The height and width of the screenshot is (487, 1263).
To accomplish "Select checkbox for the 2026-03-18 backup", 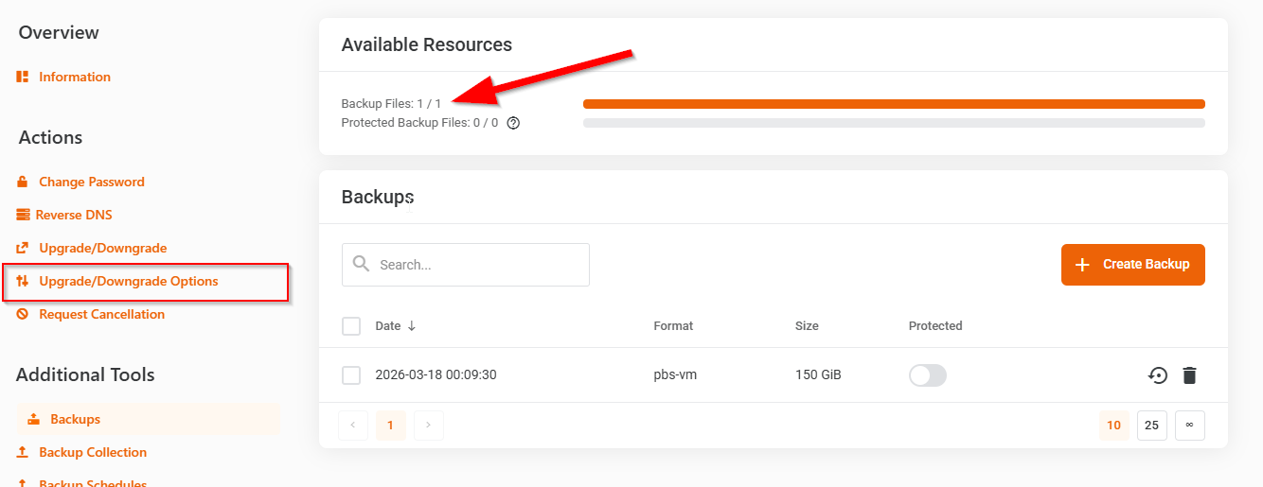I will [x=351, y=375].
